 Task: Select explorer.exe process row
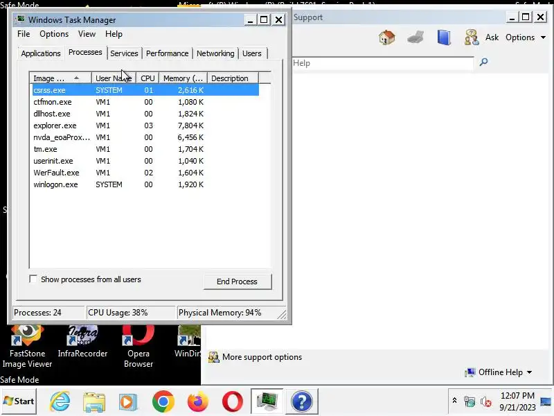[x=145, y=125]
